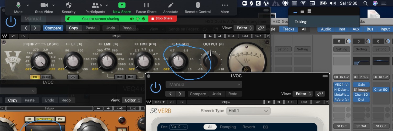The image size is (393, 131).
Task: Toggle the LF shelf/bell switch on VEQ4
Action: [x=73, y=77]
